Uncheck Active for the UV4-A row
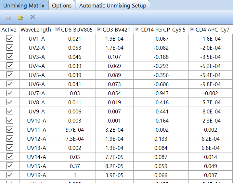This screenshot has height=183, width=233. click(10, 66)
